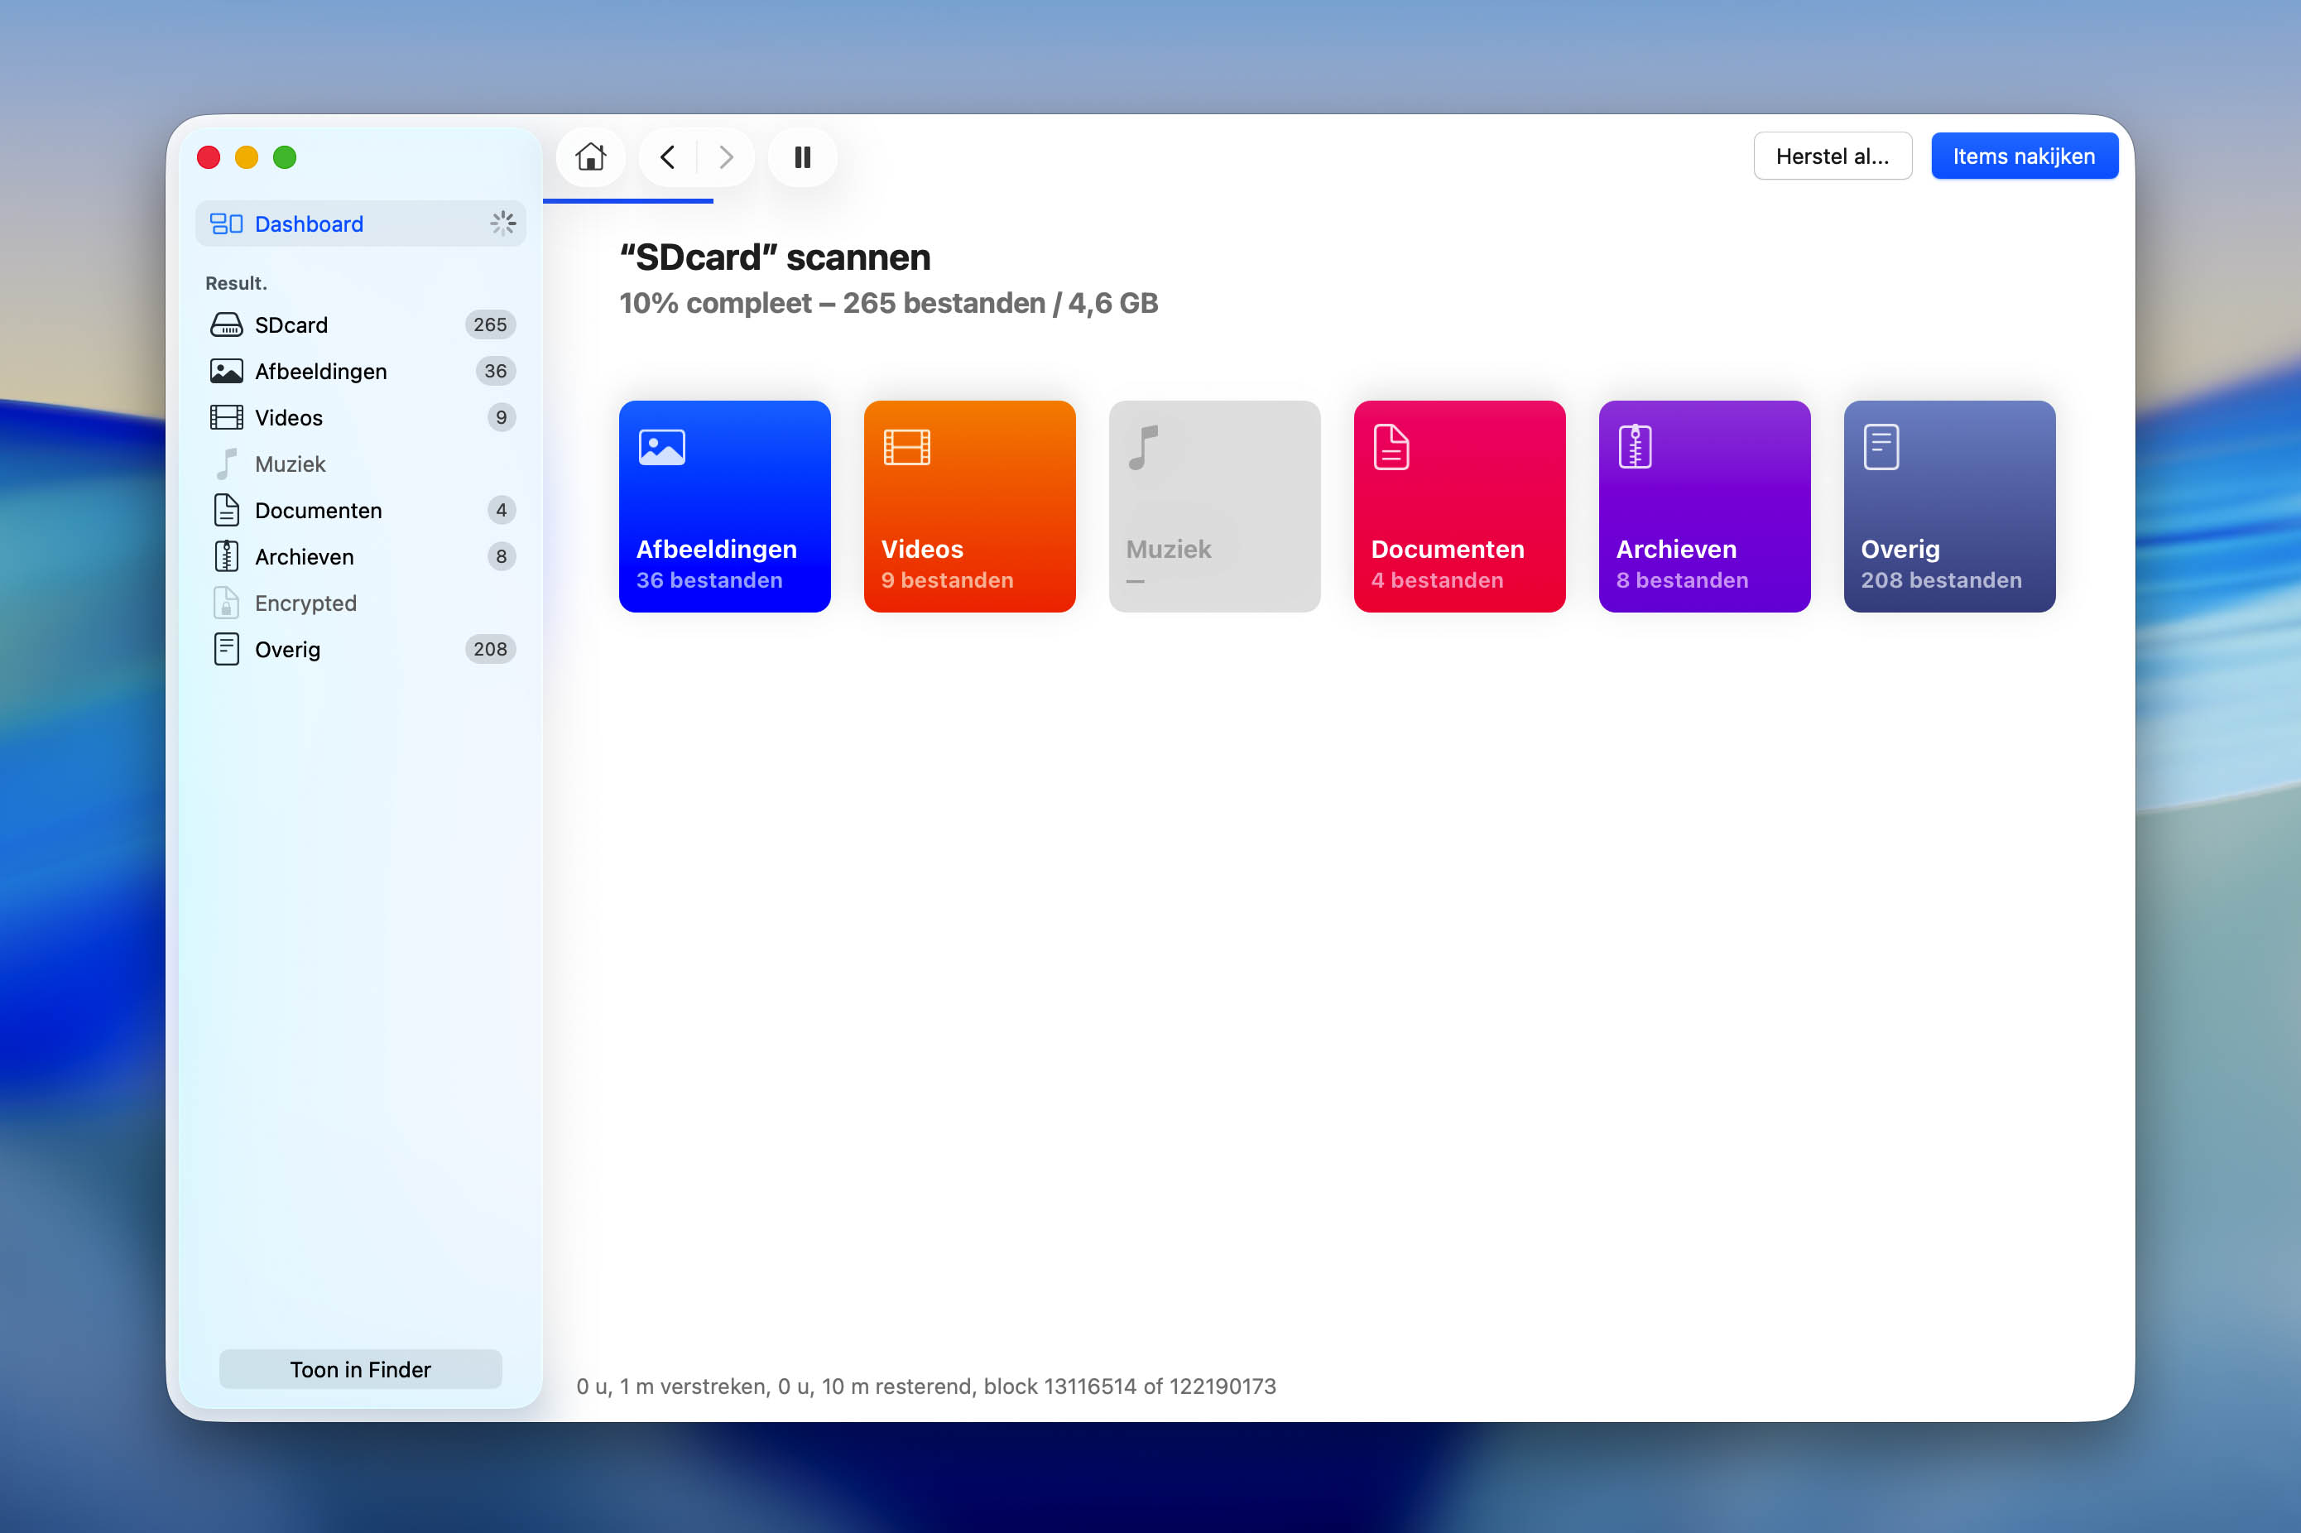Click the zip icon on Archieven card
This screenshot has width=2301, height=1533.
[1636, 448]
